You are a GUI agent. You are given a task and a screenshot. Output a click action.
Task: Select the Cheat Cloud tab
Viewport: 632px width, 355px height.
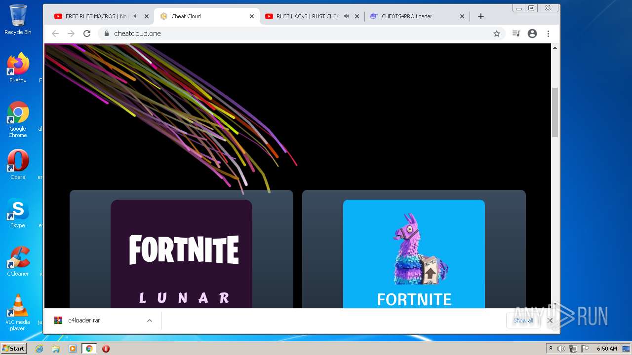click(207, 16)
